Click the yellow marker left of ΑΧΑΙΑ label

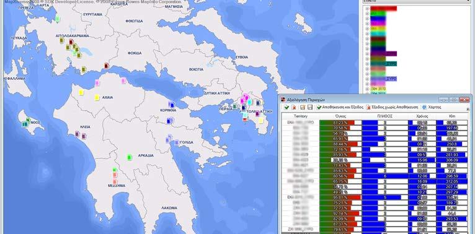tap(97, 97)
